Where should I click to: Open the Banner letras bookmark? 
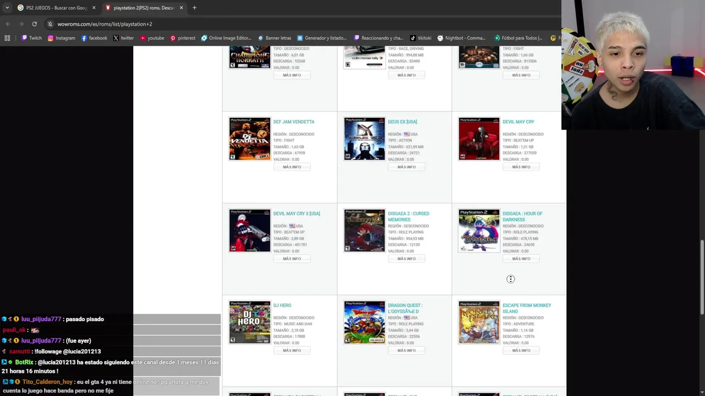tap(274, 38)
